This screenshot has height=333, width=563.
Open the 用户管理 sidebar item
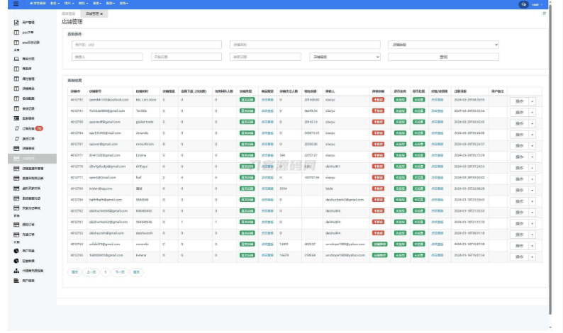[24, 22]
